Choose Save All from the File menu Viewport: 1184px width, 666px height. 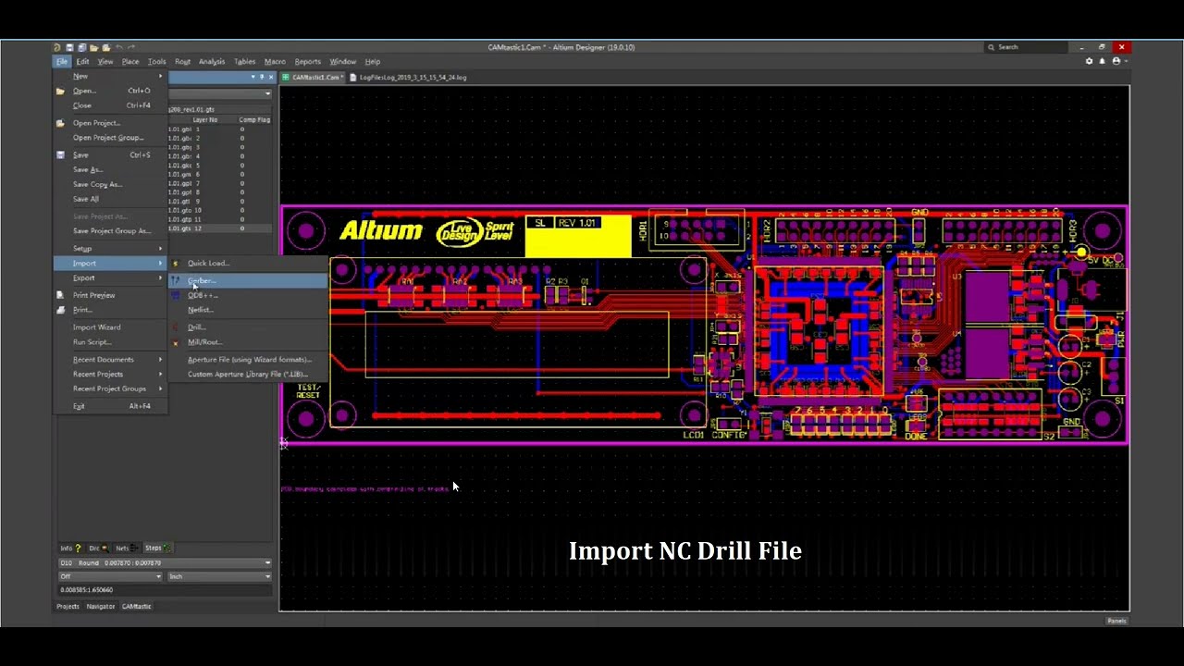[110, 199]
